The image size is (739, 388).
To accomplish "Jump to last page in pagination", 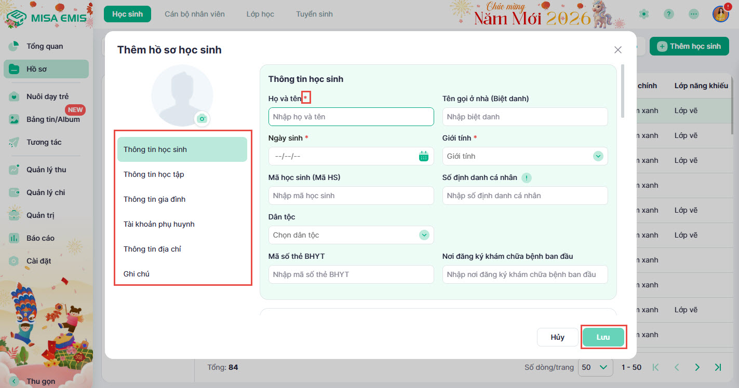I will pyautogui.click(x=718, y=367).
